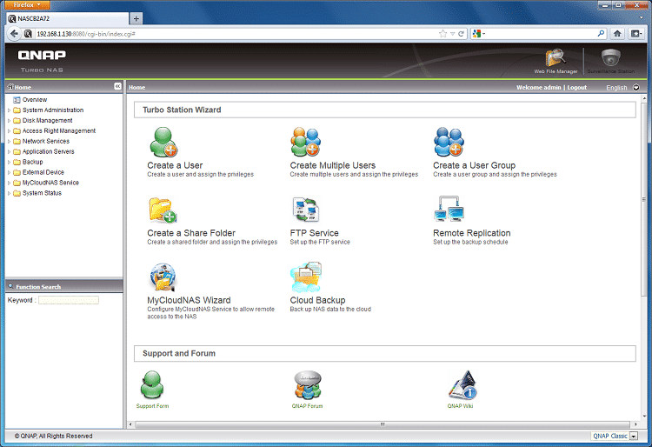Open the FTP Service icon
Image resolution: width=652 pixels, height=447 pixels.
click(x=306, y=210)
